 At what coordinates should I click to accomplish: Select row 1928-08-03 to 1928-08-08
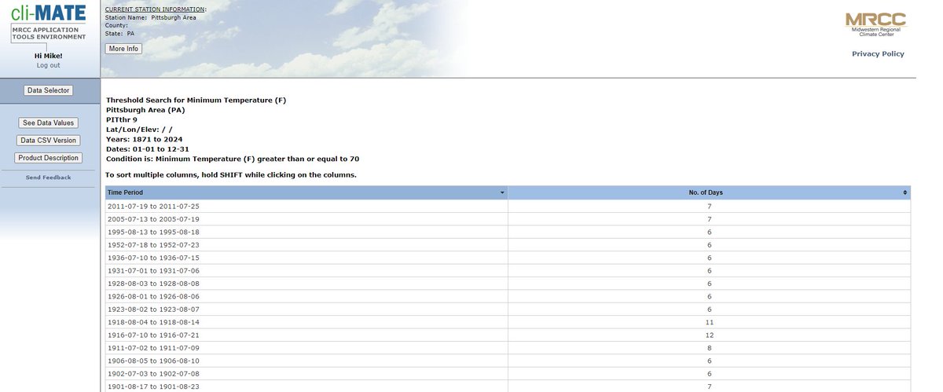coord(508,283)
